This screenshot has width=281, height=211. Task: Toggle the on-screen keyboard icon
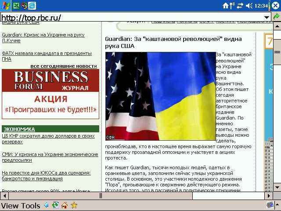(270, 205)
